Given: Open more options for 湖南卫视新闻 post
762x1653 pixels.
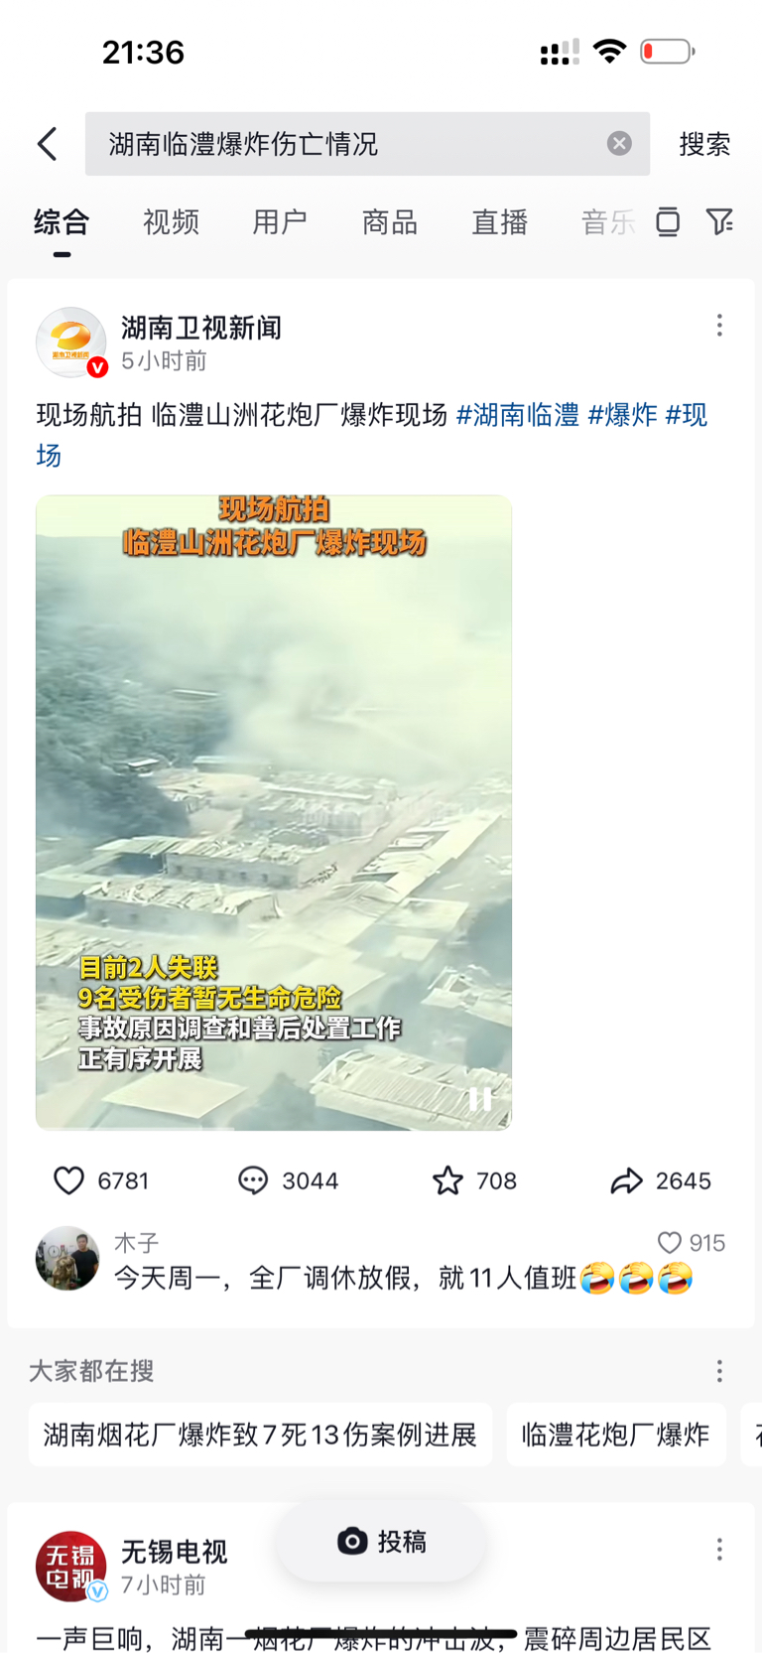Looking at the screenshot, I should pyautogui.click(x=719, y=326).
